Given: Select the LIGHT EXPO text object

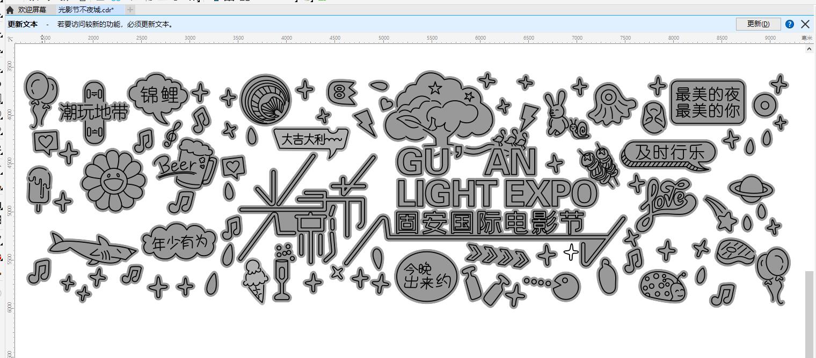Looking at the screenshot, I should pos(497,193).
